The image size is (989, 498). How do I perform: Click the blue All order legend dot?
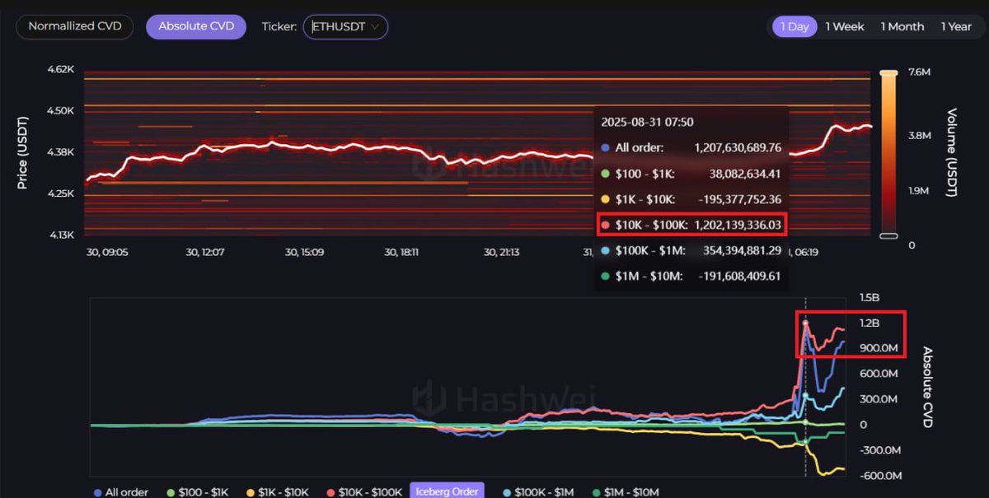coord(96,491)
